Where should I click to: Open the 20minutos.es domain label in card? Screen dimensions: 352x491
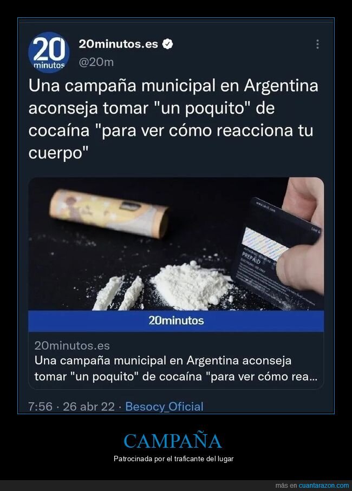point(72,346)
